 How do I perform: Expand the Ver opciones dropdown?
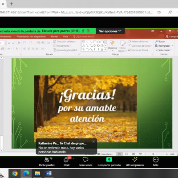tap(110, 31)
